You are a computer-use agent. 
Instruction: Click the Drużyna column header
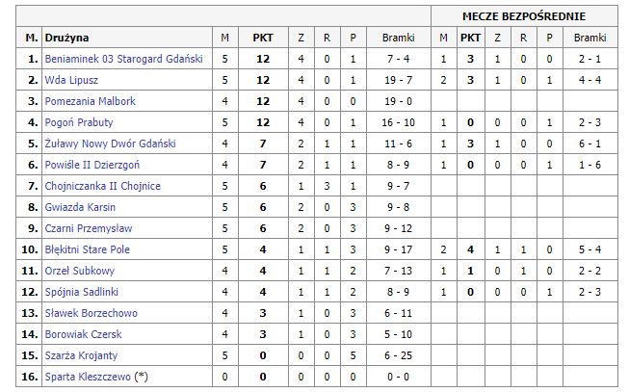[x=66, y=38]
